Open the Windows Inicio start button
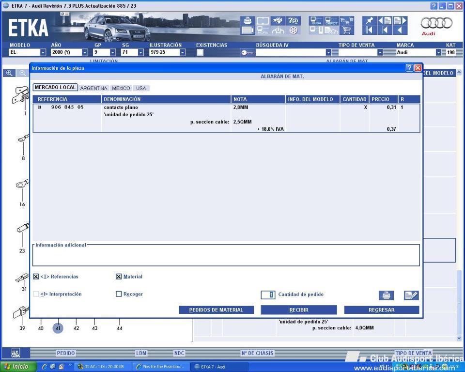This screenshot has height=372, width=465. click(x=18, y=367)
